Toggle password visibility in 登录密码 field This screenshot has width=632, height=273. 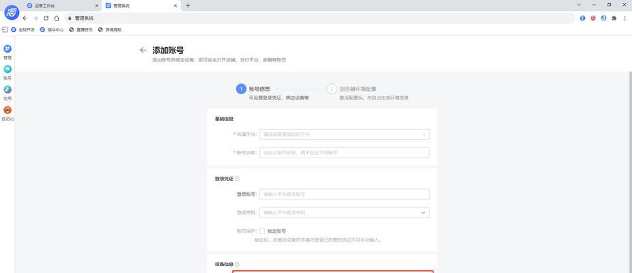point(423,212)
